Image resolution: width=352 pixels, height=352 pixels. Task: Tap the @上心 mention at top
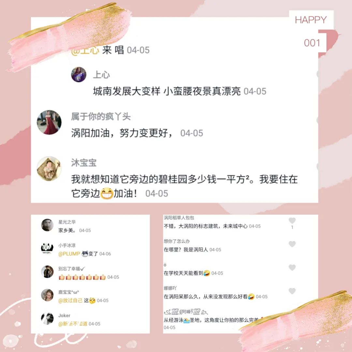point(85,50)
